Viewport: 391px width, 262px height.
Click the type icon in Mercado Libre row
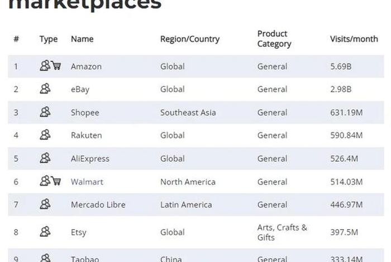click(x=45, y=205)
